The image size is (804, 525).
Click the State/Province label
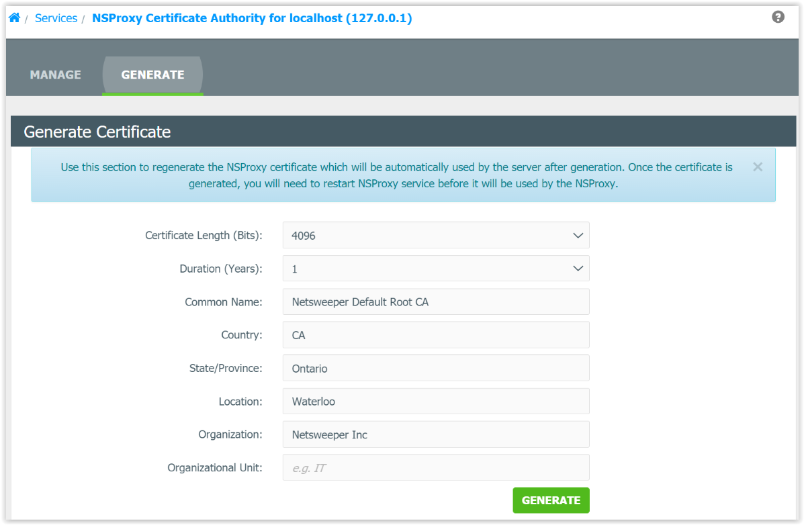tap(226, 368)
